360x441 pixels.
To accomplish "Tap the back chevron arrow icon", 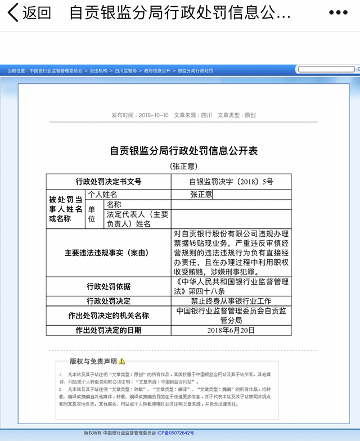I will click(12, 12).
